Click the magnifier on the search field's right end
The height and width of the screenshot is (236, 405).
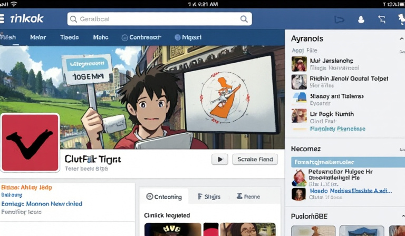pos(244,19)
